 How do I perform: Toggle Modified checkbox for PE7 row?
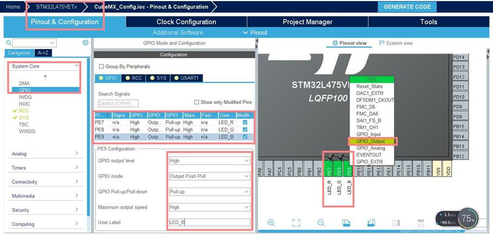[245, 122]
